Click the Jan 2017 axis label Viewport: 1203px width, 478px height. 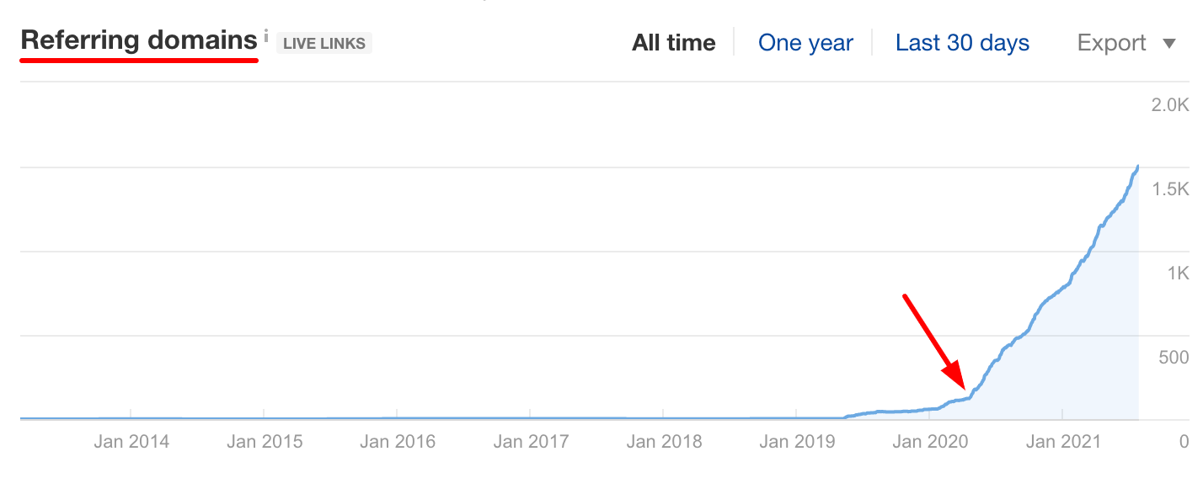[531, 442]
